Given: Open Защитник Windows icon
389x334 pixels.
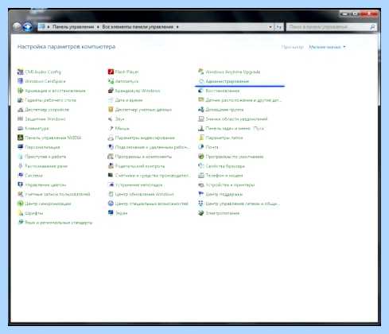Looking at the screenshot, I should pos(21,119).
